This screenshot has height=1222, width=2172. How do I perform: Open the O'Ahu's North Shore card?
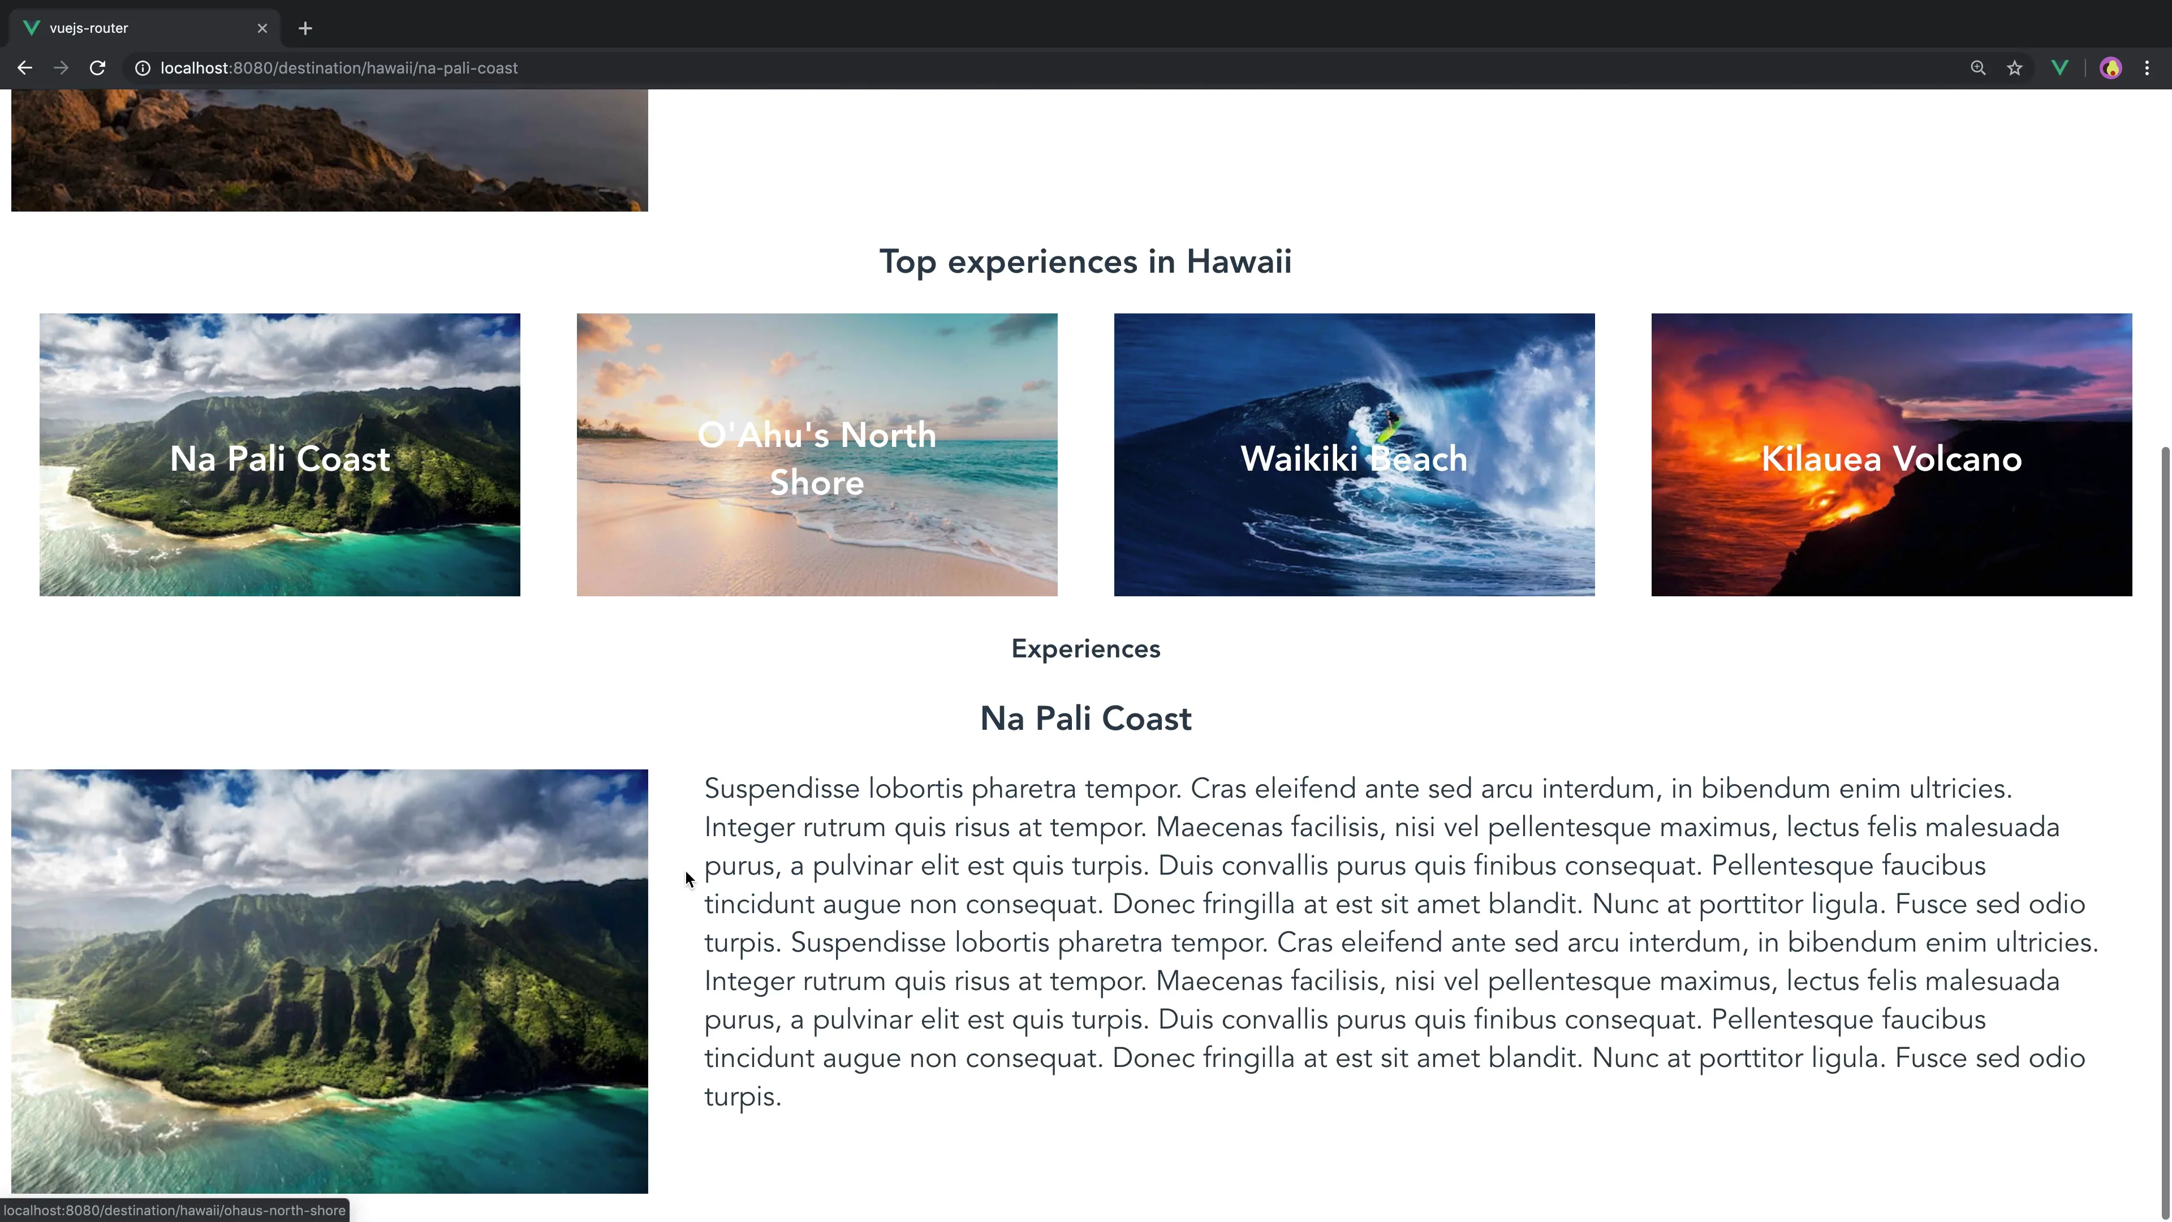[x=817, y=454]
